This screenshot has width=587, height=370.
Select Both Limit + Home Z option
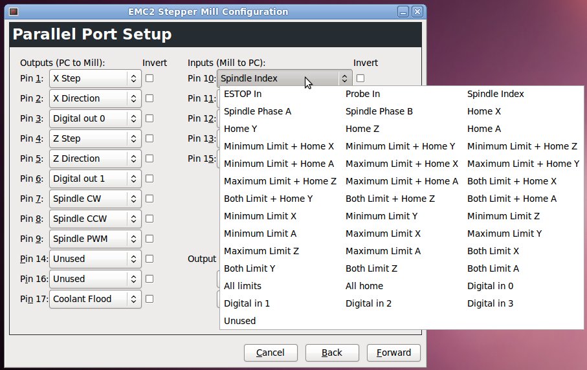pyautogui.click(x=390, y=199)
